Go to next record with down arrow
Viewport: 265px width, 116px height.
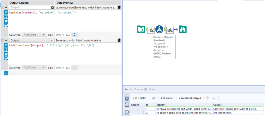point(214,98)
